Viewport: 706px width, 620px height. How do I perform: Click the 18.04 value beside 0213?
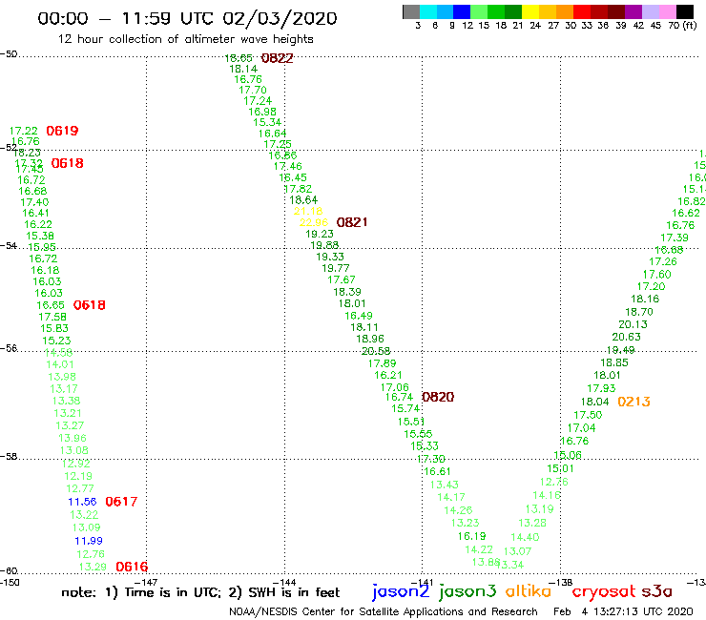click(594, 402)
